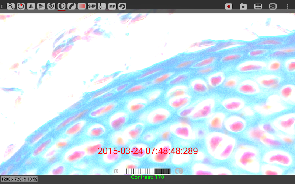Open the grid gallery view
This screenshot has width=295, height=184.
[258, 6]
